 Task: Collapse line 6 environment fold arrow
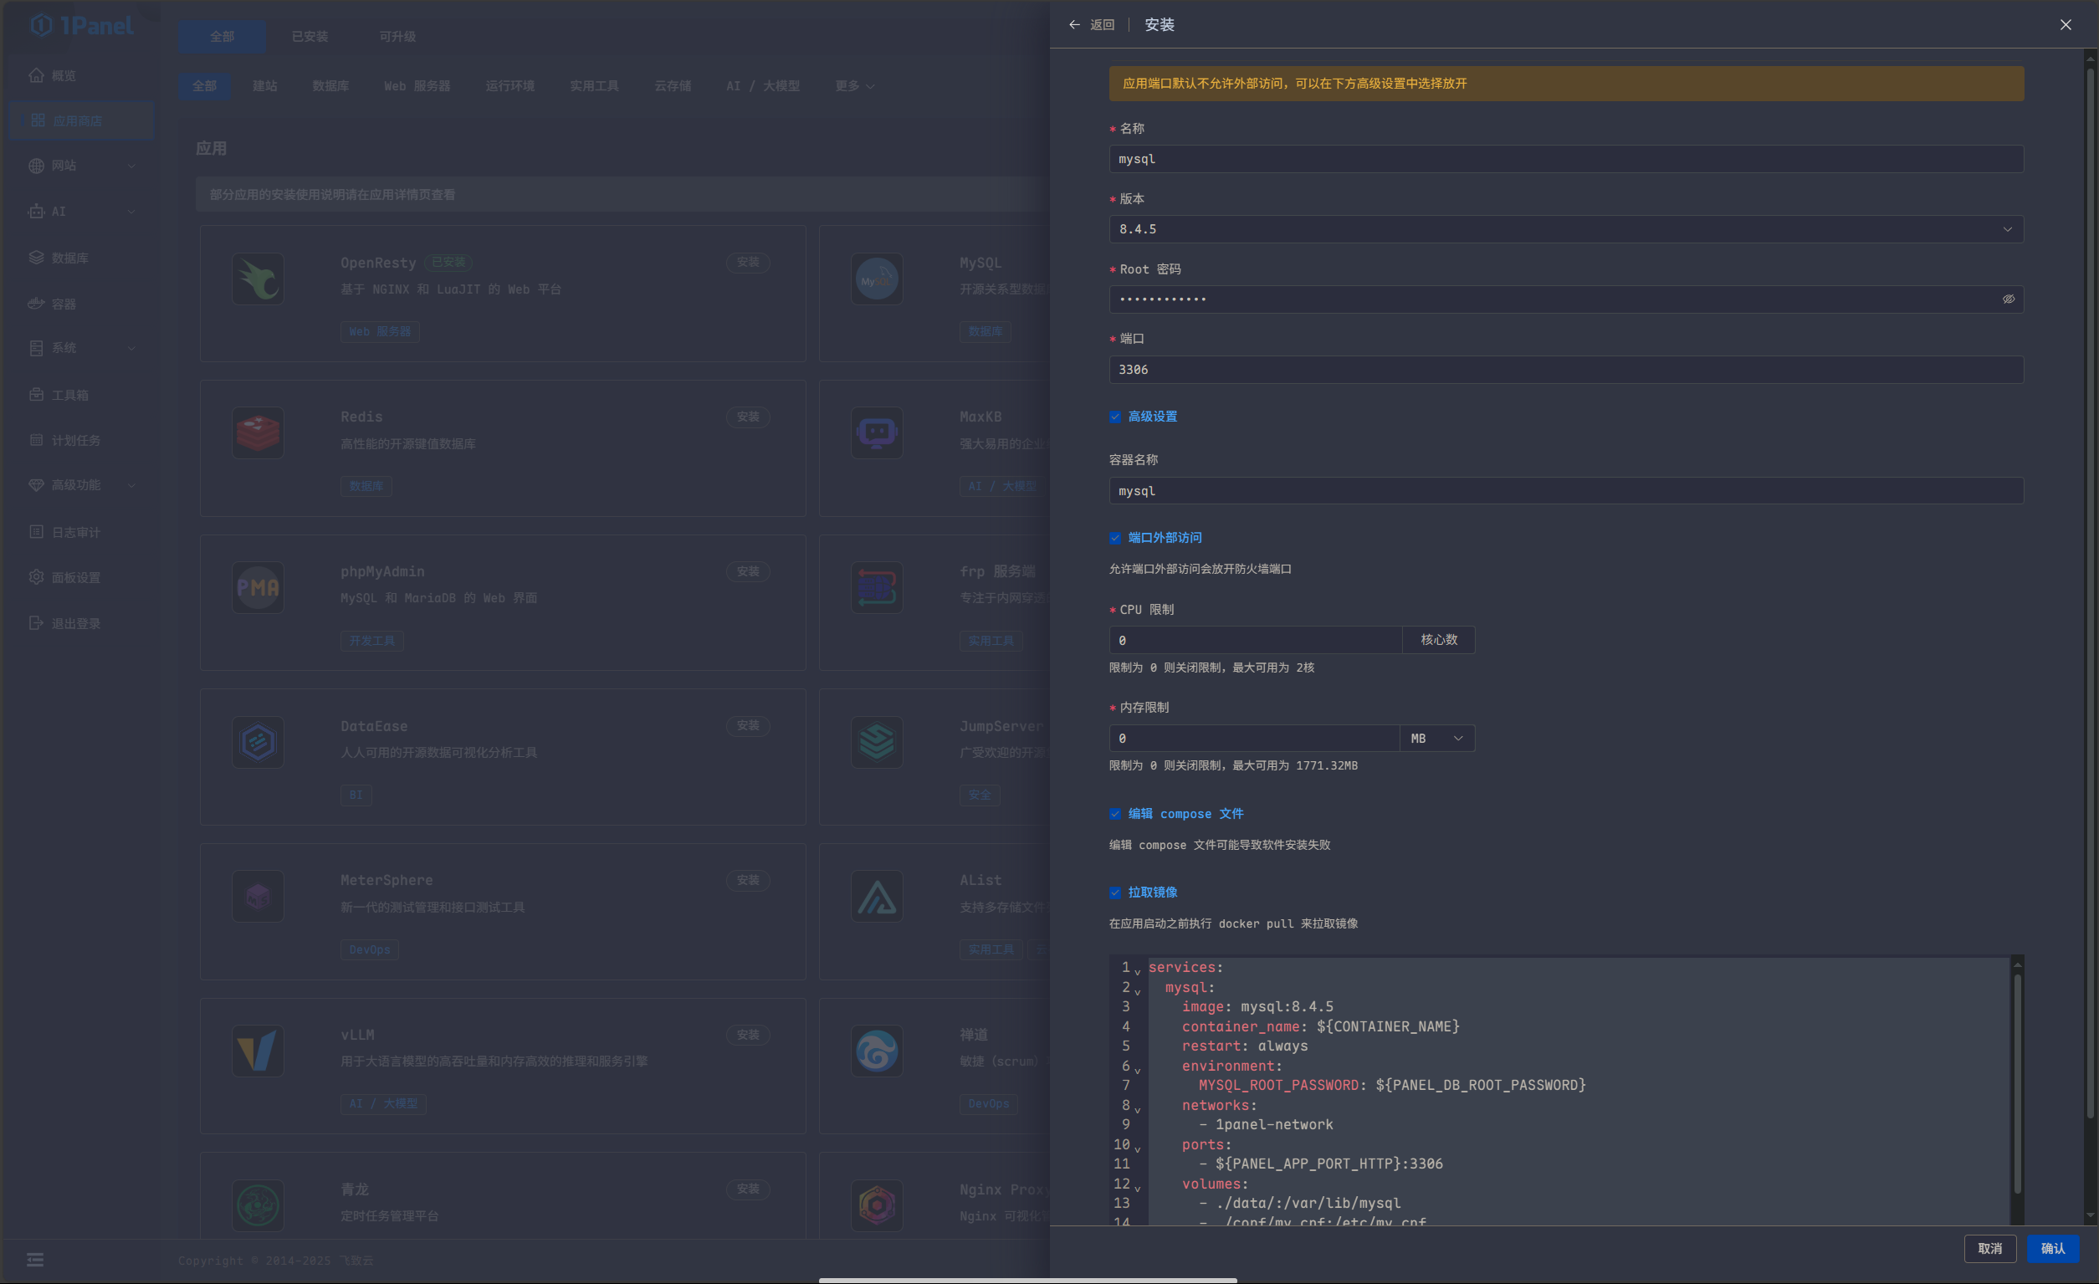click(1137, 1070)
